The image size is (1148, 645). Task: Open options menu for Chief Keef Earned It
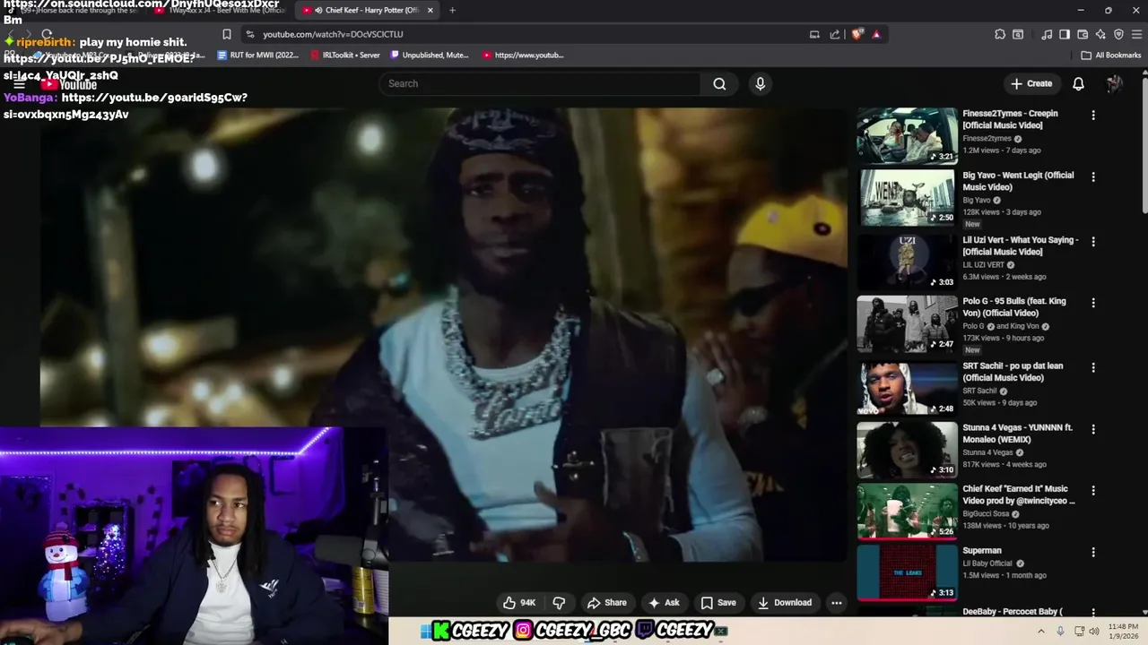pos(1092,490)
